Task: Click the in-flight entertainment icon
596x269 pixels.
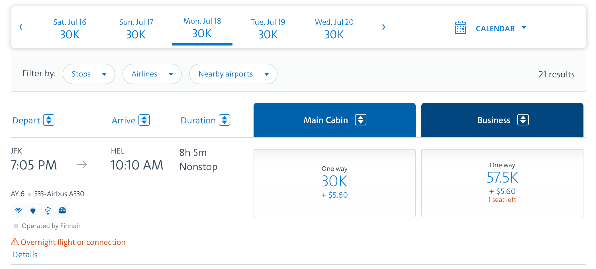Action: point(62,210)
